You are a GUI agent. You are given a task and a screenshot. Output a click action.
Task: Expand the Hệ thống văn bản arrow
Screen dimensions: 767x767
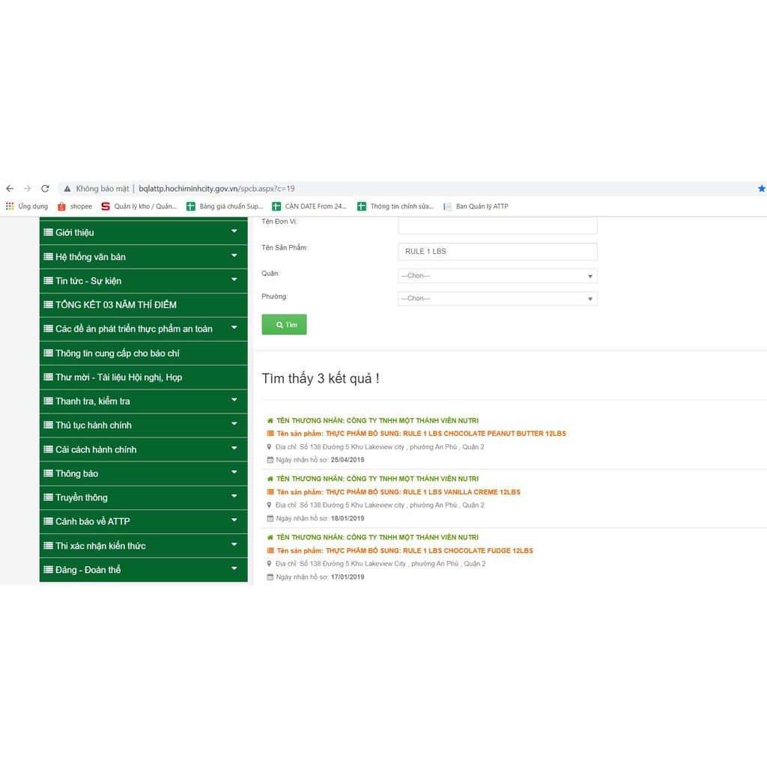234,255
